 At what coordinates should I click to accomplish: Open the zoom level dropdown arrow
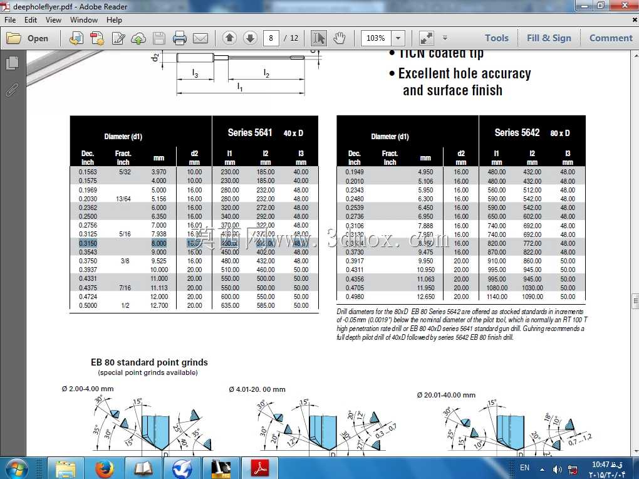[x=398, y=38]
